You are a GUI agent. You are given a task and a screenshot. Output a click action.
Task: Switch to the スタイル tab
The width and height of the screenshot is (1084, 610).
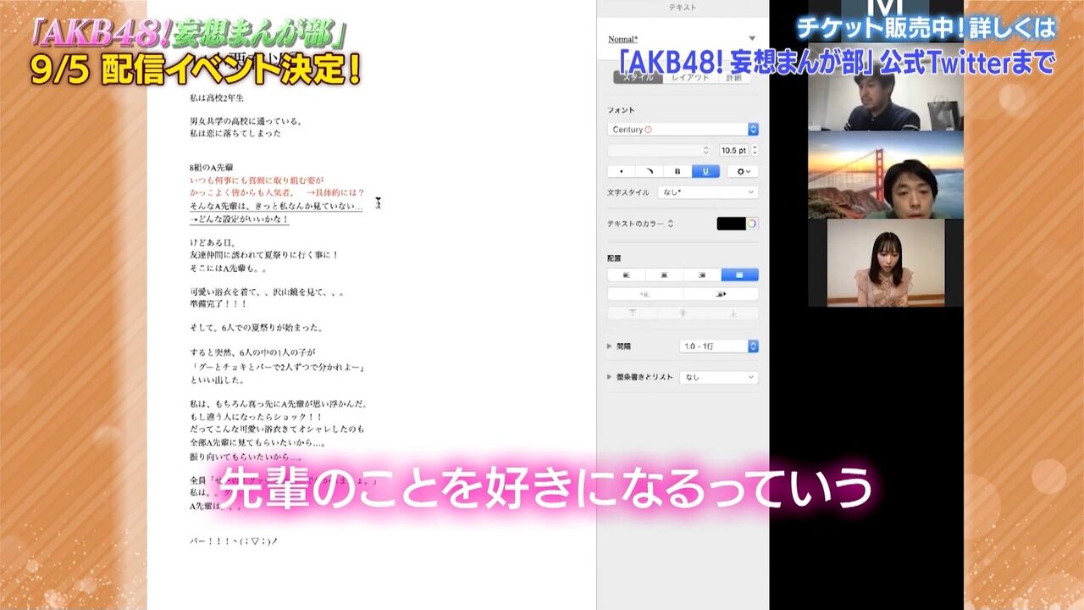click(x=639, y=77)
